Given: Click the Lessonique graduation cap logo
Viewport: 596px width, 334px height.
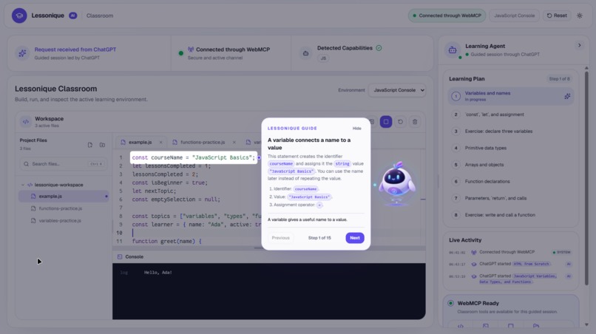Looking at the screenshot, I should click(x=19, y=16).
